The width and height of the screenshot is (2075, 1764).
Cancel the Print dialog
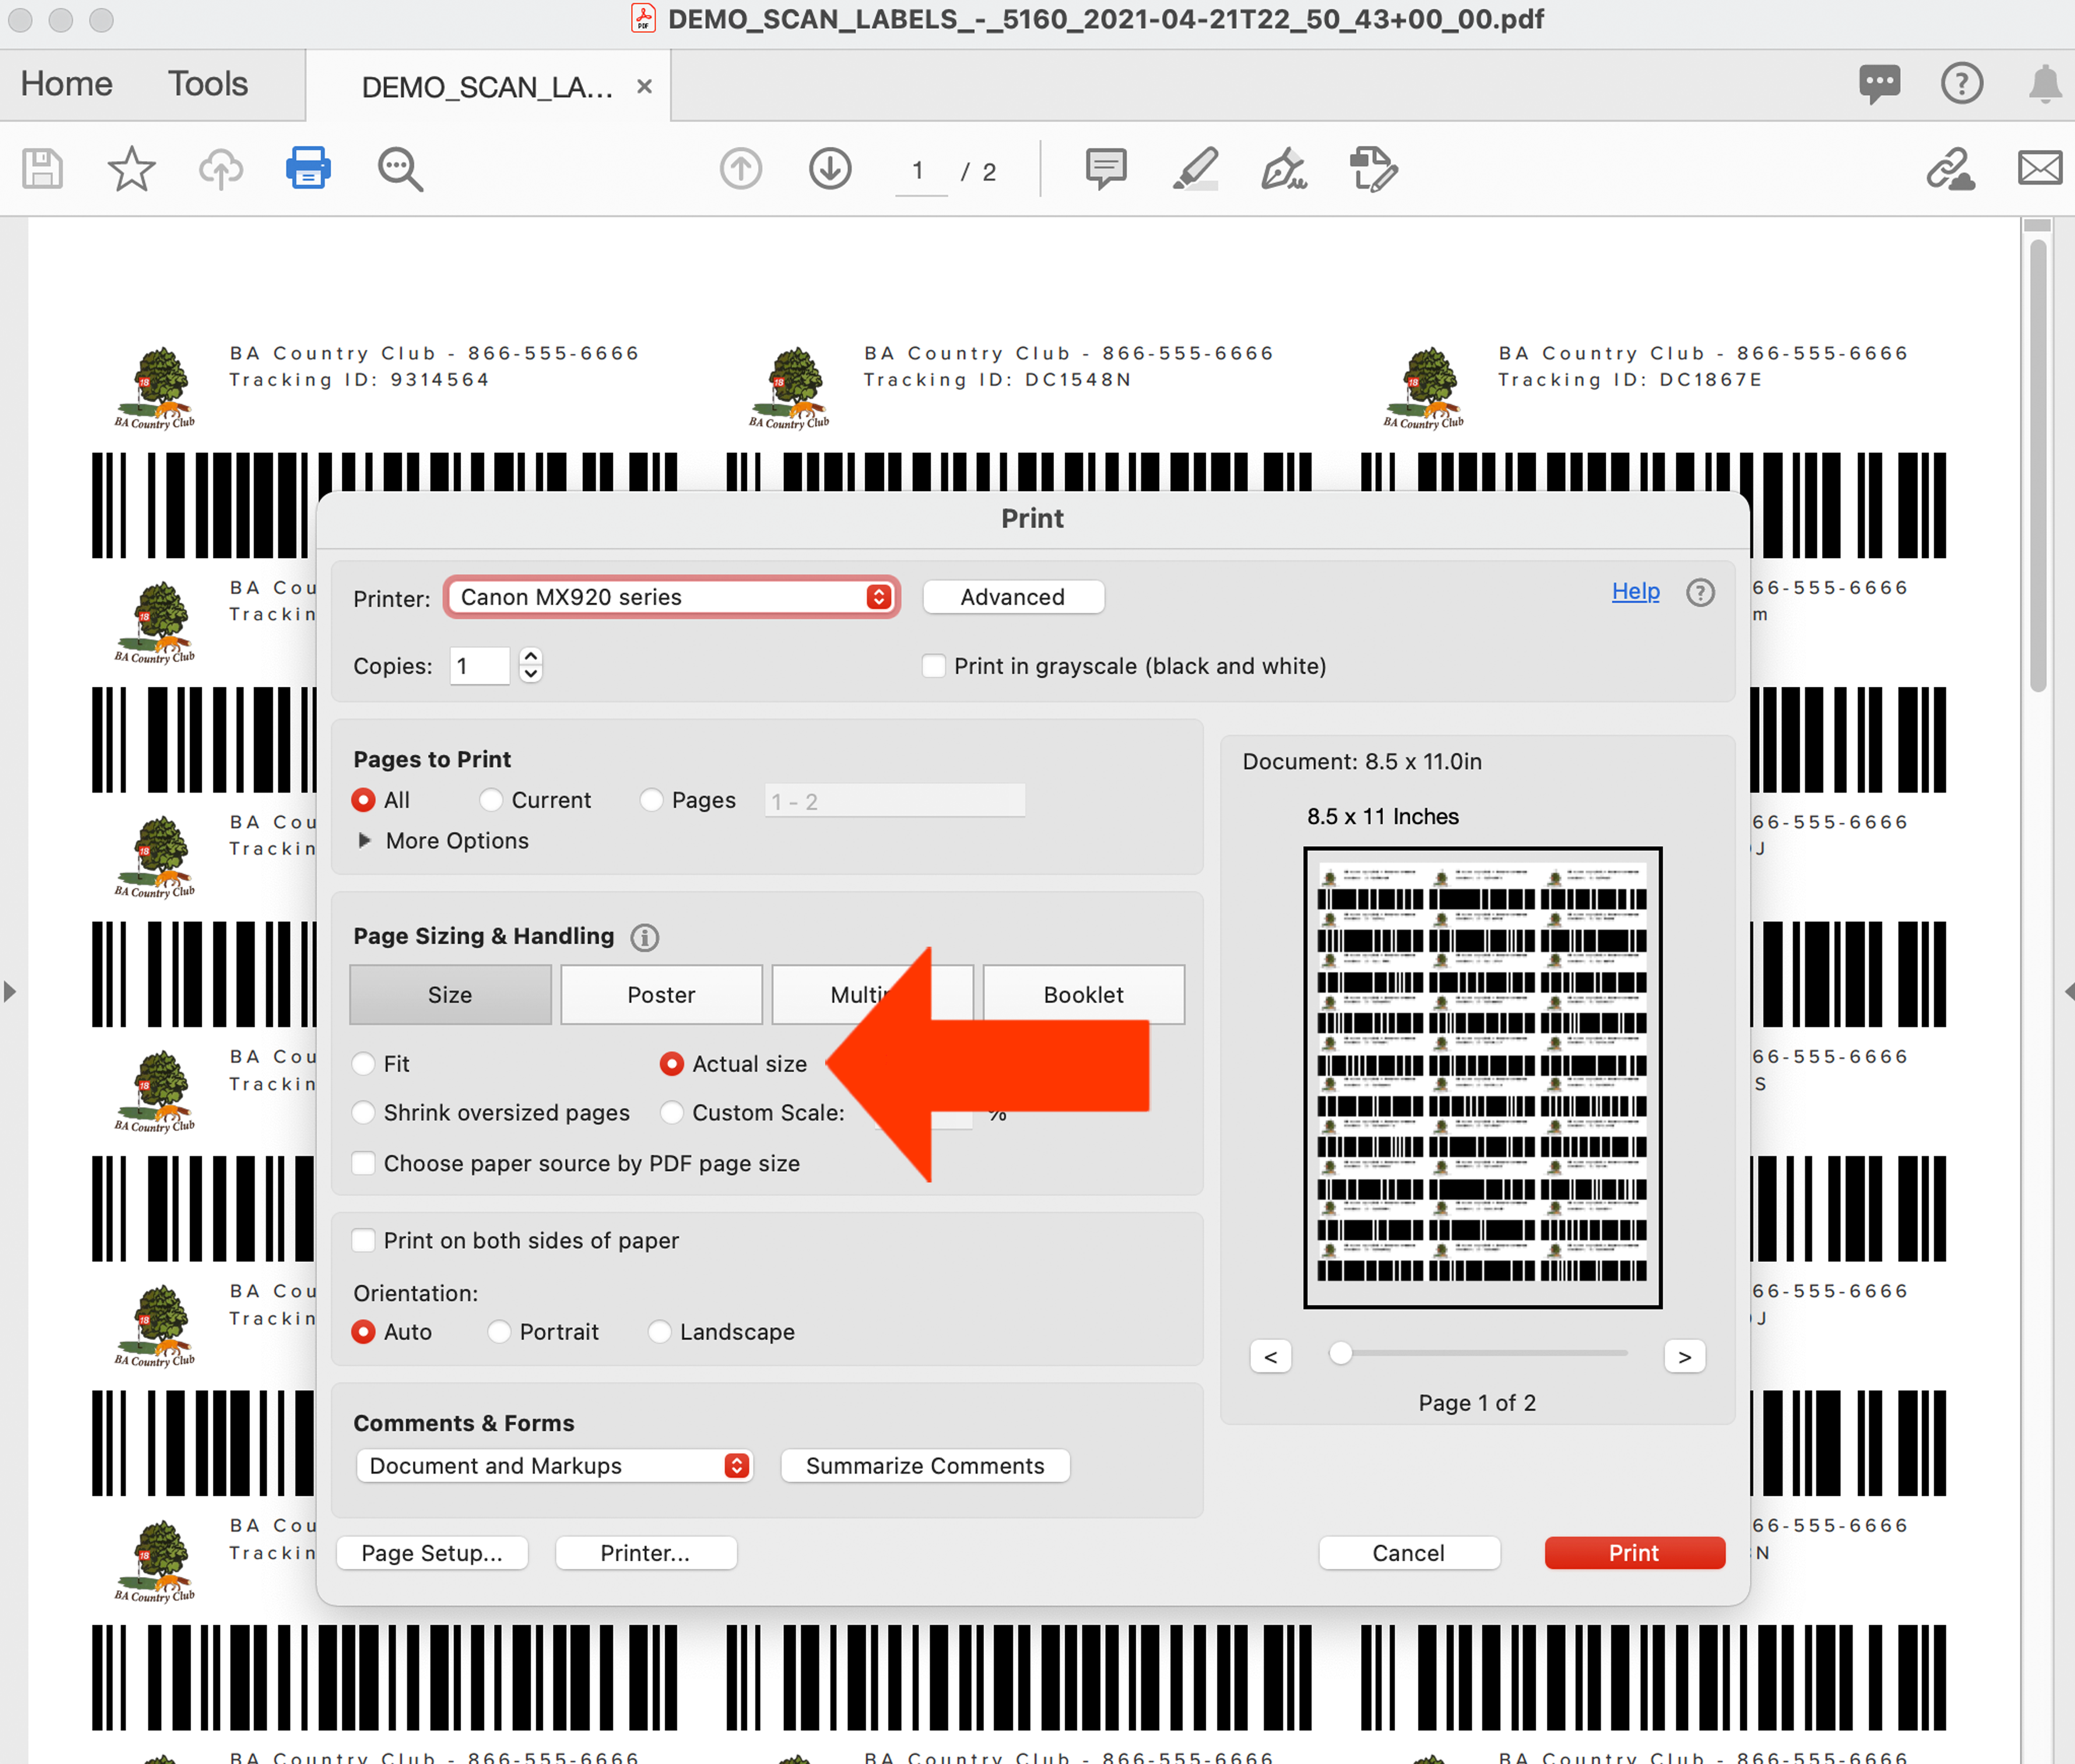(1408, 1553)
